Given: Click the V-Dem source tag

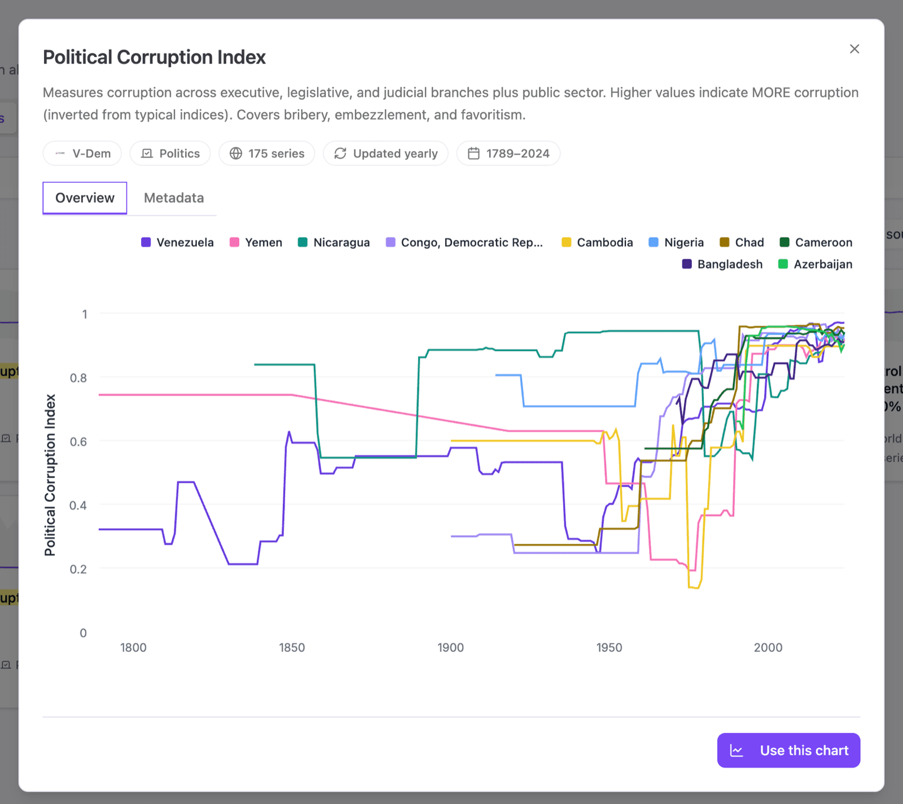Looking at the screenshot, I should pos(82,153).
